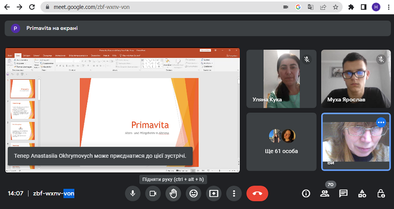Click the time 14:07 display
394x209 pixels.
tap(16, 193)
